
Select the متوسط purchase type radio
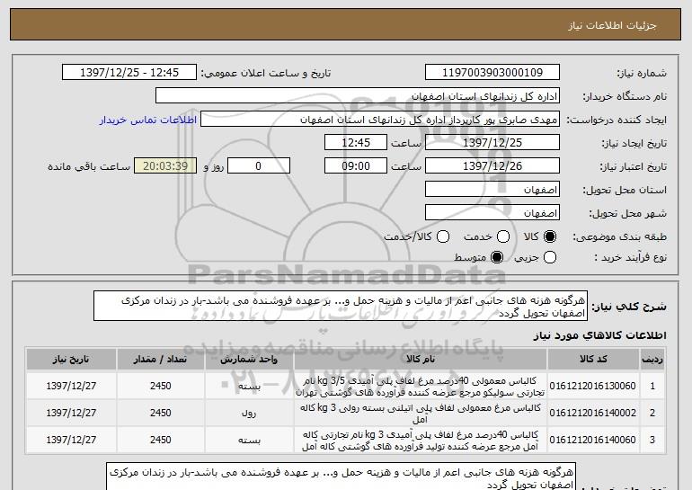497,257
